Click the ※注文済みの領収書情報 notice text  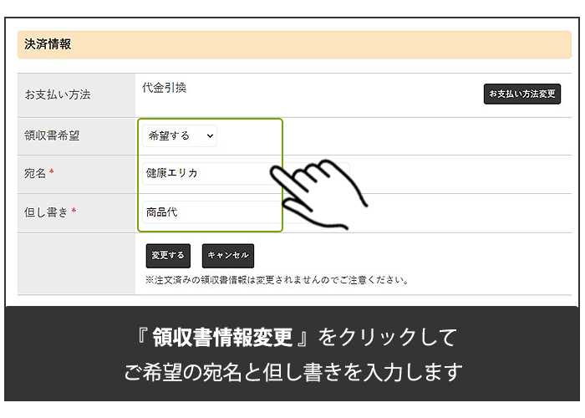[x=277, y=280]
